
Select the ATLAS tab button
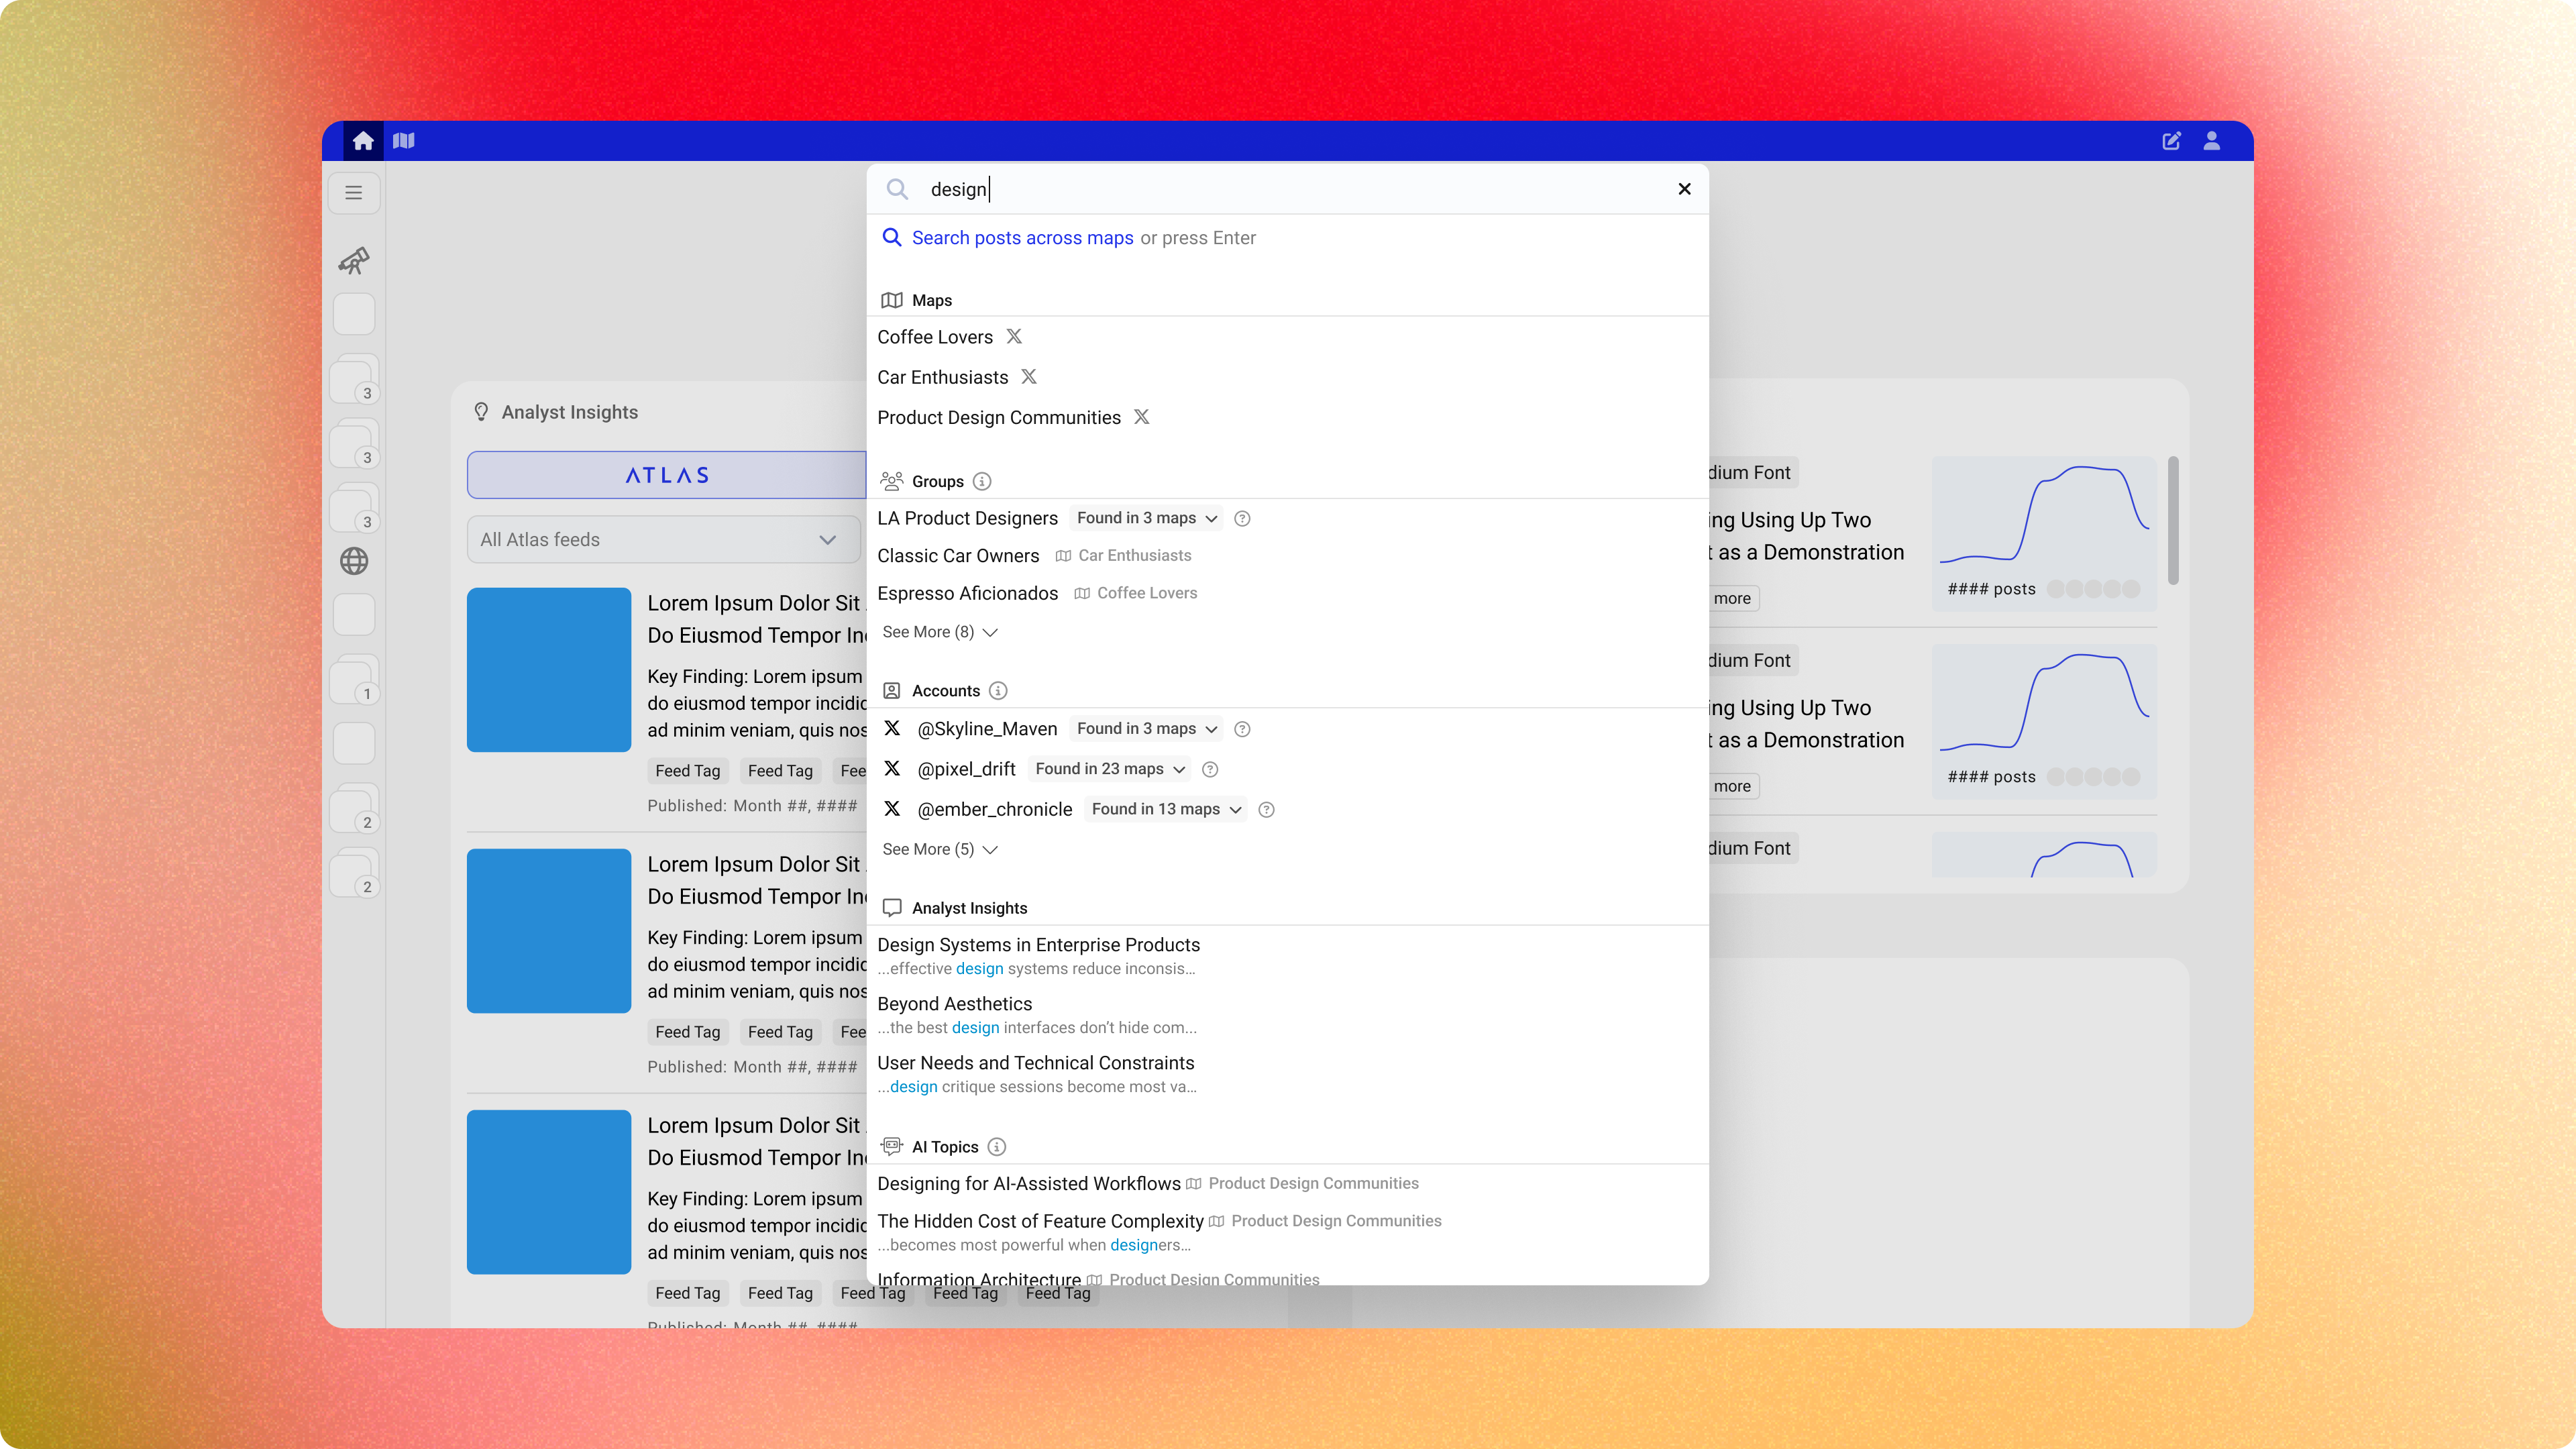click(667, 475)
